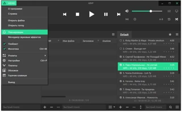Viewport: 182px width, 113px height.
Task: Click the middle Быстрый поиск field
Action: [84, 107]
